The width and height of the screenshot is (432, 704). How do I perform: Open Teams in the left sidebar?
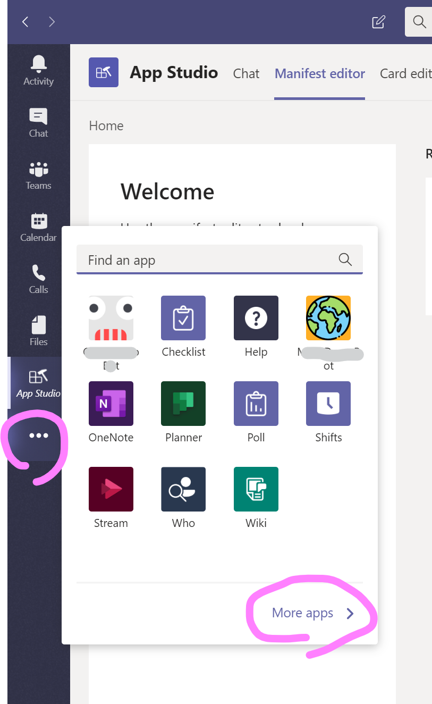click(38, 175)
